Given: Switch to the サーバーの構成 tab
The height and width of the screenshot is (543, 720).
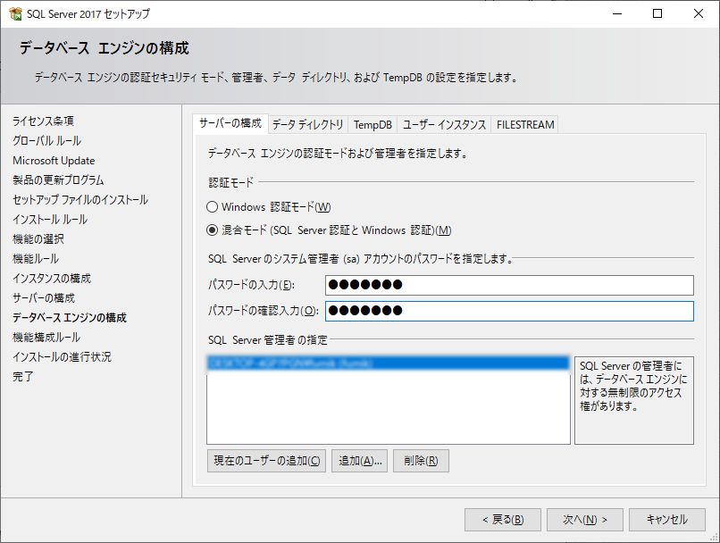Looking at the screenshot, I should pyautogui.click(x=230, y=123).
